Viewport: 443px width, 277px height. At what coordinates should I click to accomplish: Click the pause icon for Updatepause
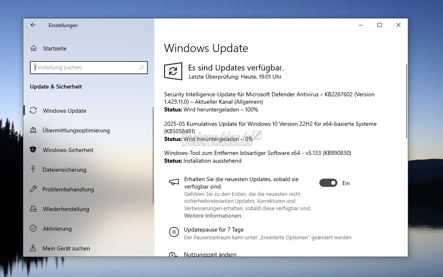tap(174, 232)
